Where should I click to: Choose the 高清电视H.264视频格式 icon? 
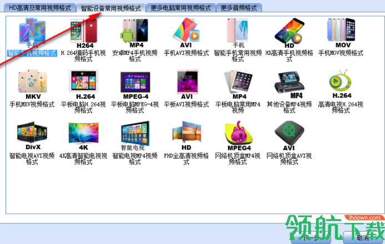point(341,84)
